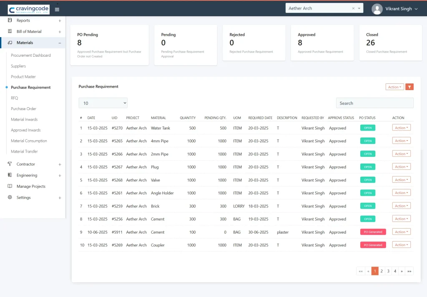Click the Reports sidebar icon
The width and height of the screenshot is (427, 297).
pos(10,20)
